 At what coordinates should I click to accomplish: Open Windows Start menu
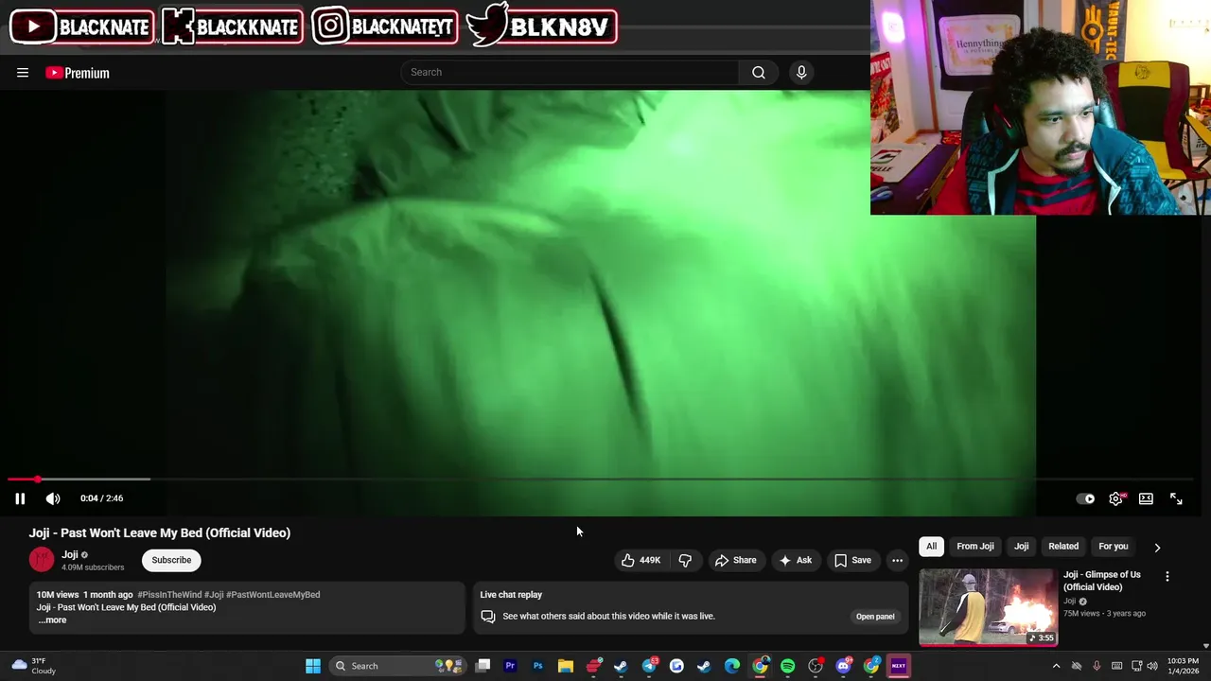[x=313, y=666]
